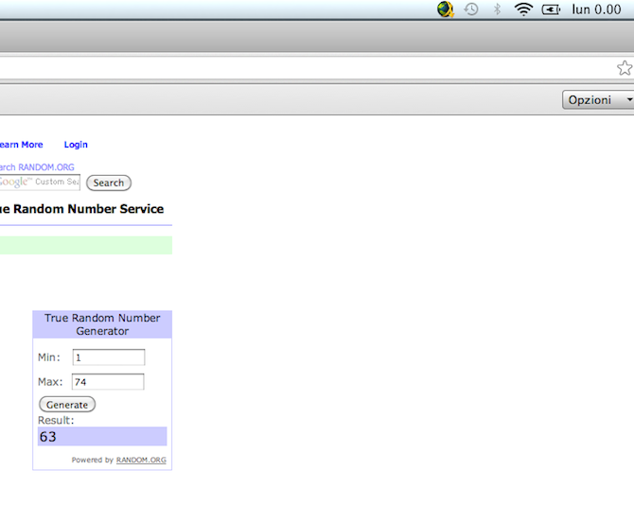This screenshot has height=522, width=634.
Task: Click the Bluetooth status icon
Action: 498,9
